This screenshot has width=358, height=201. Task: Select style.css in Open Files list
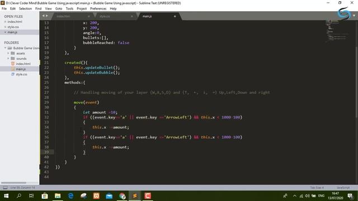click(13, 27)
